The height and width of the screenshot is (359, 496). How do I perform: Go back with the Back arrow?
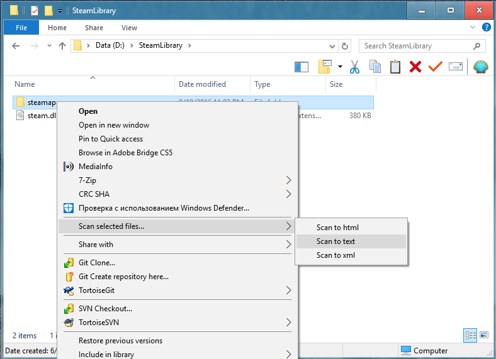click(x=16, y=46)
